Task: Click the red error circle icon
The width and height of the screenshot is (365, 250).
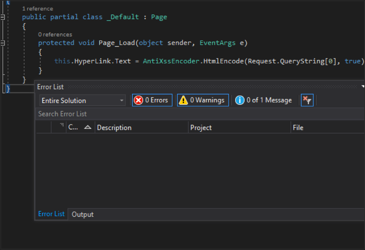Action: pos(138,100)
